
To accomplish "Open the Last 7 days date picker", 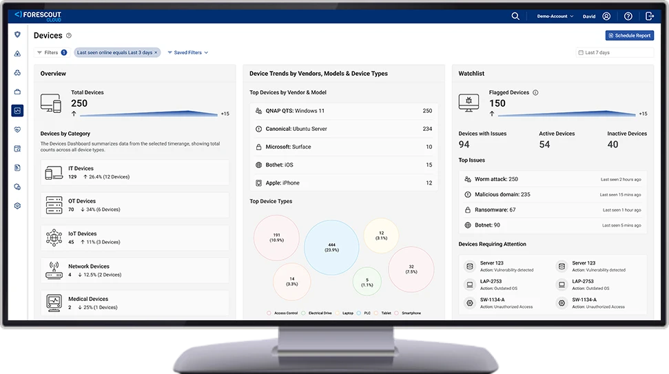I will click(614, 52).
